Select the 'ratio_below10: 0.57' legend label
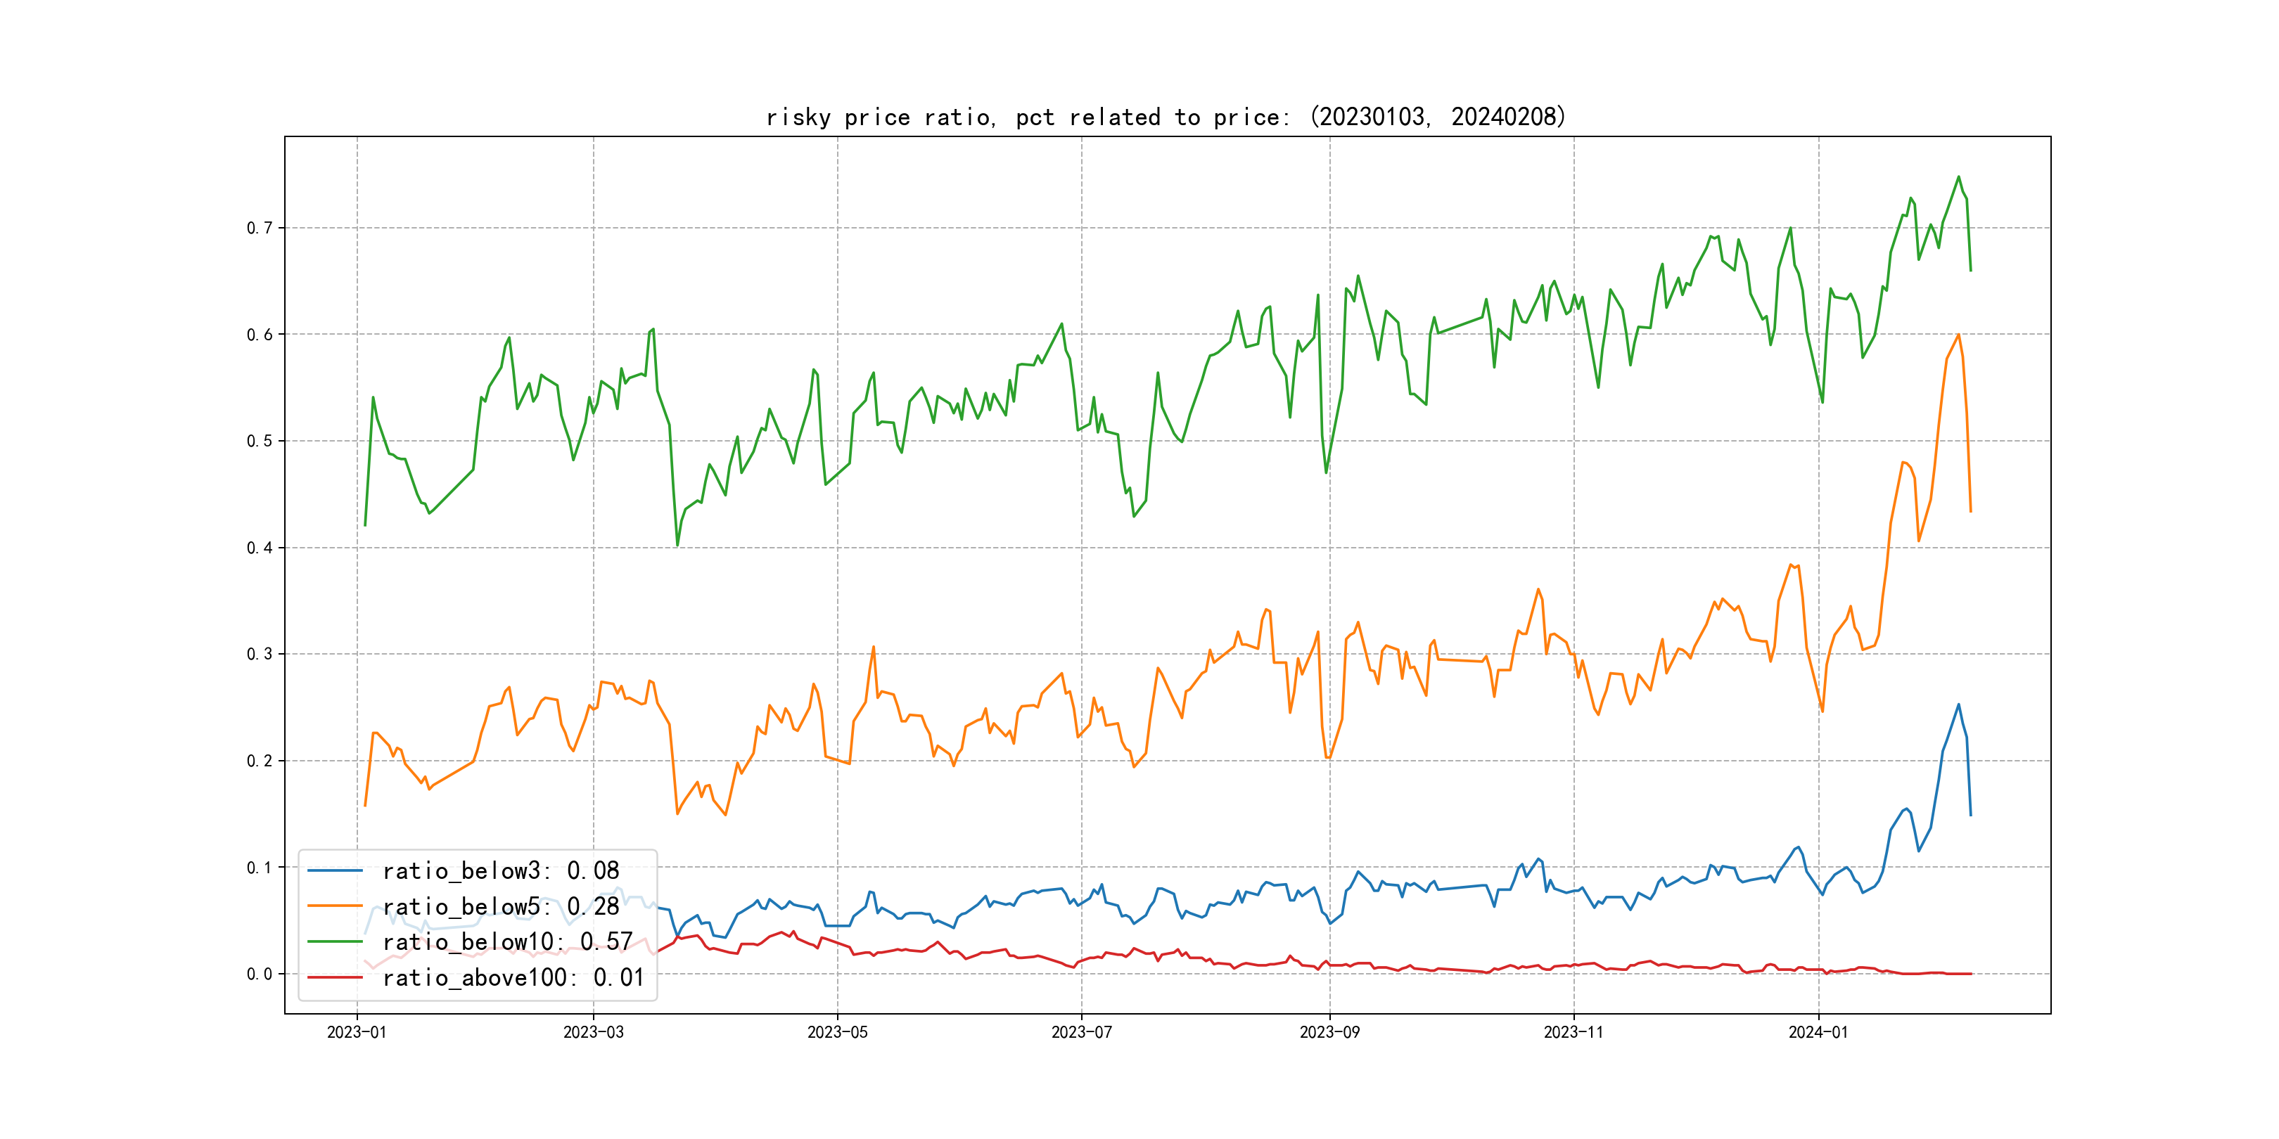Viewport: 2279px width, 1139px height. 508,942
